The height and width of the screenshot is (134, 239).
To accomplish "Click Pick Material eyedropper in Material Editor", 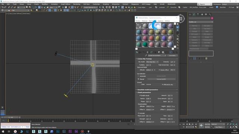I will (146, 55).
